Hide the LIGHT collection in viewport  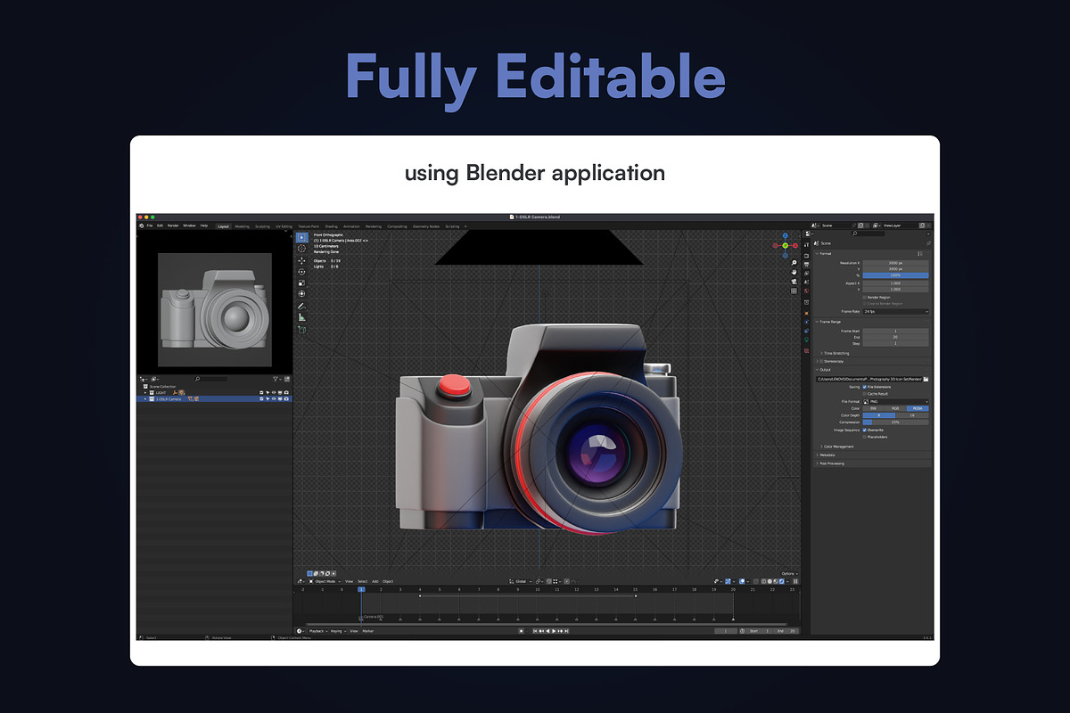point(274,392)
